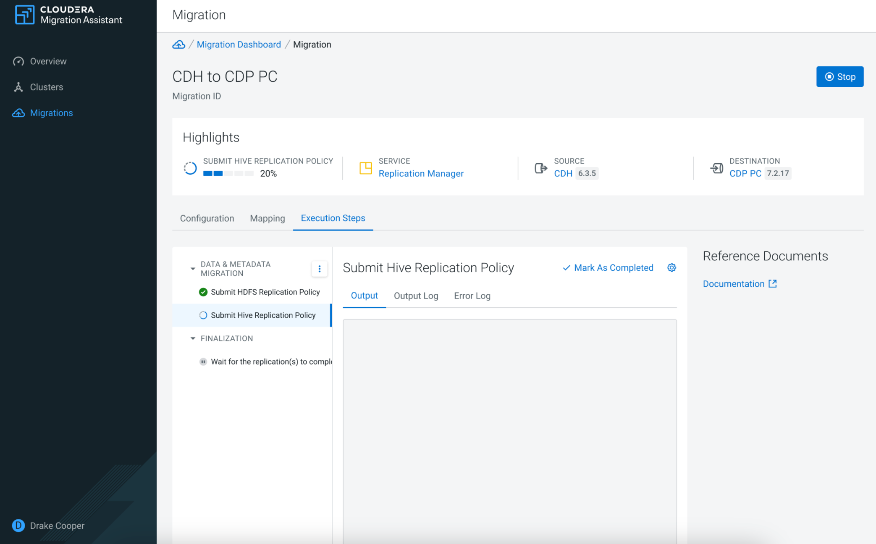Select the Execution Steps tab

click(x=333, y=218)
